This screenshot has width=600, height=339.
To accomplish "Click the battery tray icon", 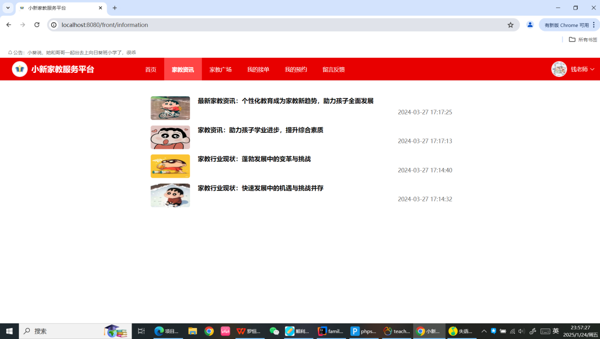I will pos(503,331).
